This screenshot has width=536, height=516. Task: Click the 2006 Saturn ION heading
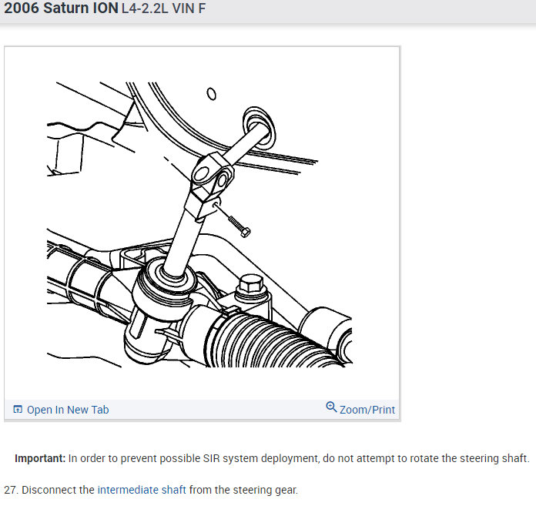click(x=61, y=8)
